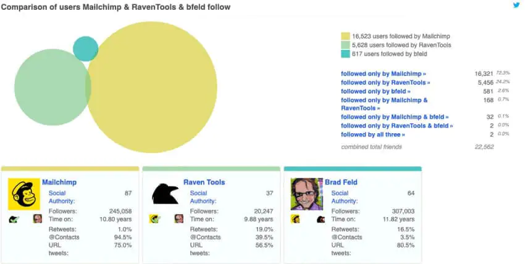The height and width of the screenshot is (264, 528).
Task: Click the teal bfeld legend swatch
Action: (x=346, y=54)
